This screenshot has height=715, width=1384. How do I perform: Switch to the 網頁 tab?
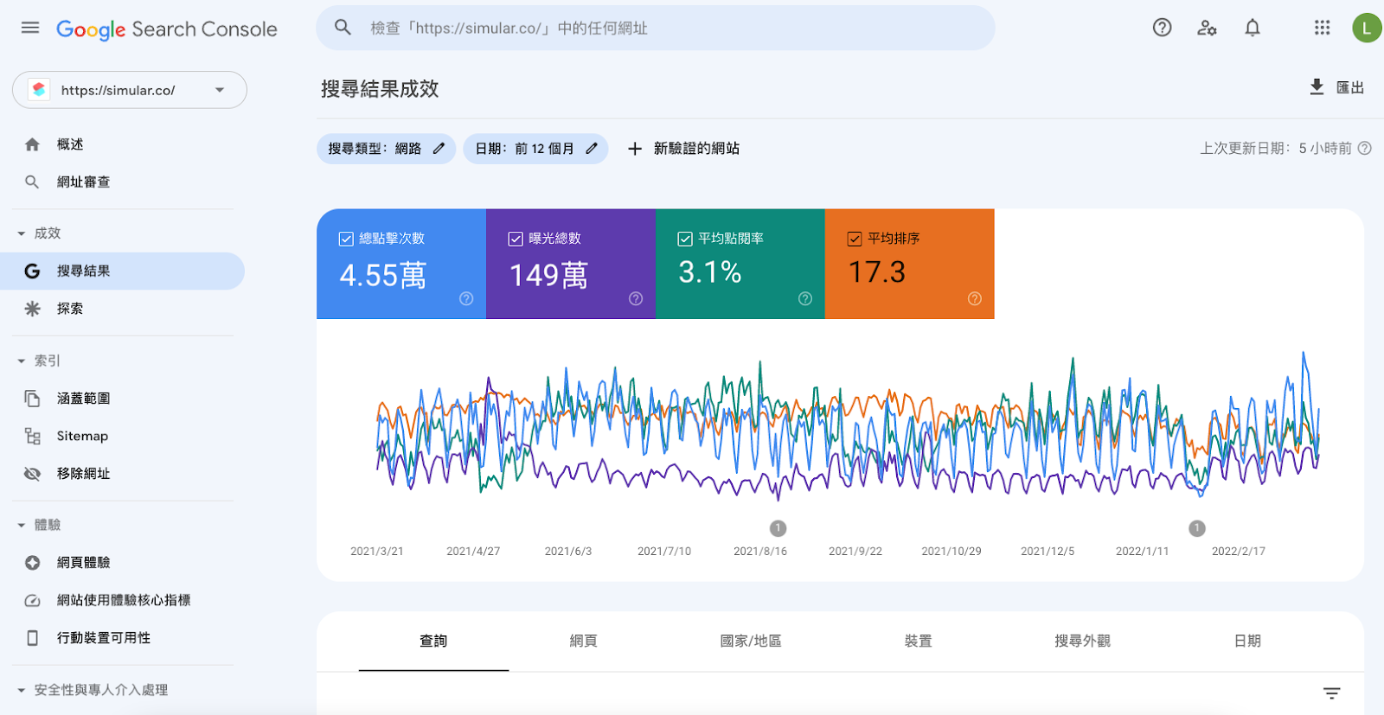click(x=584, y=641)
